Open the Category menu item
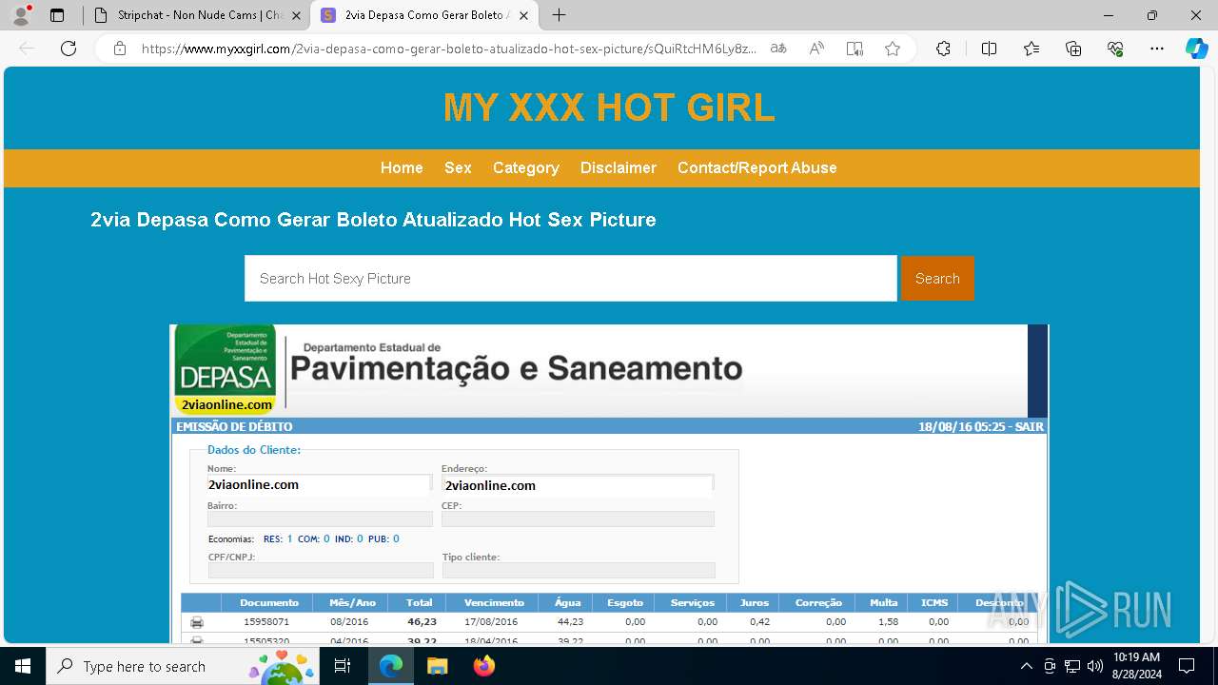This screenshot has width=1218, height=685. [526, 167]
